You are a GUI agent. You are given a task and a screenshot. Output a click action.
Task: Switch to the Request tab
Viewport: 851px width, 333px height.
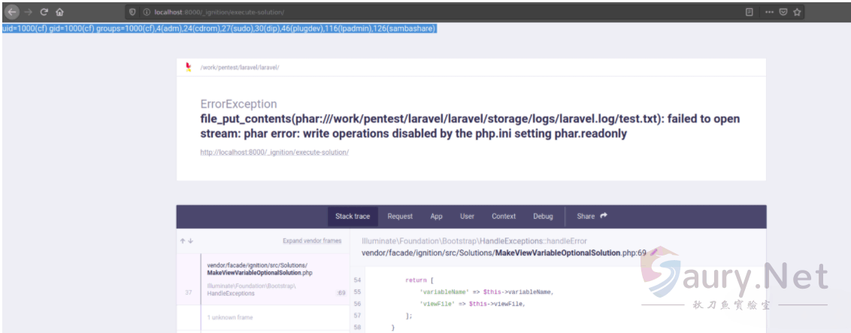pos(400,216)
